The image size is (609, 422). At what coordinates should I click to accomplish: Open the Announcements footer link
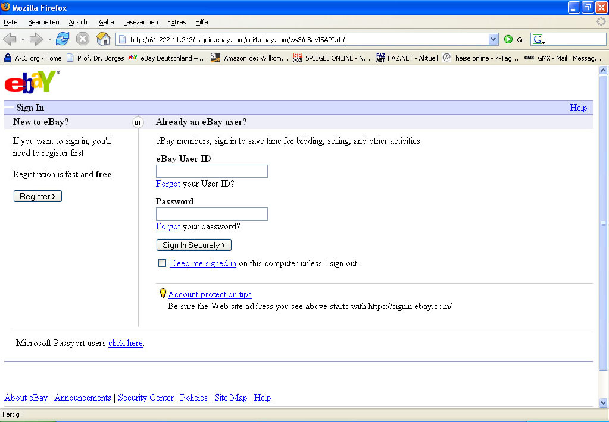click(x=83, y=398)
